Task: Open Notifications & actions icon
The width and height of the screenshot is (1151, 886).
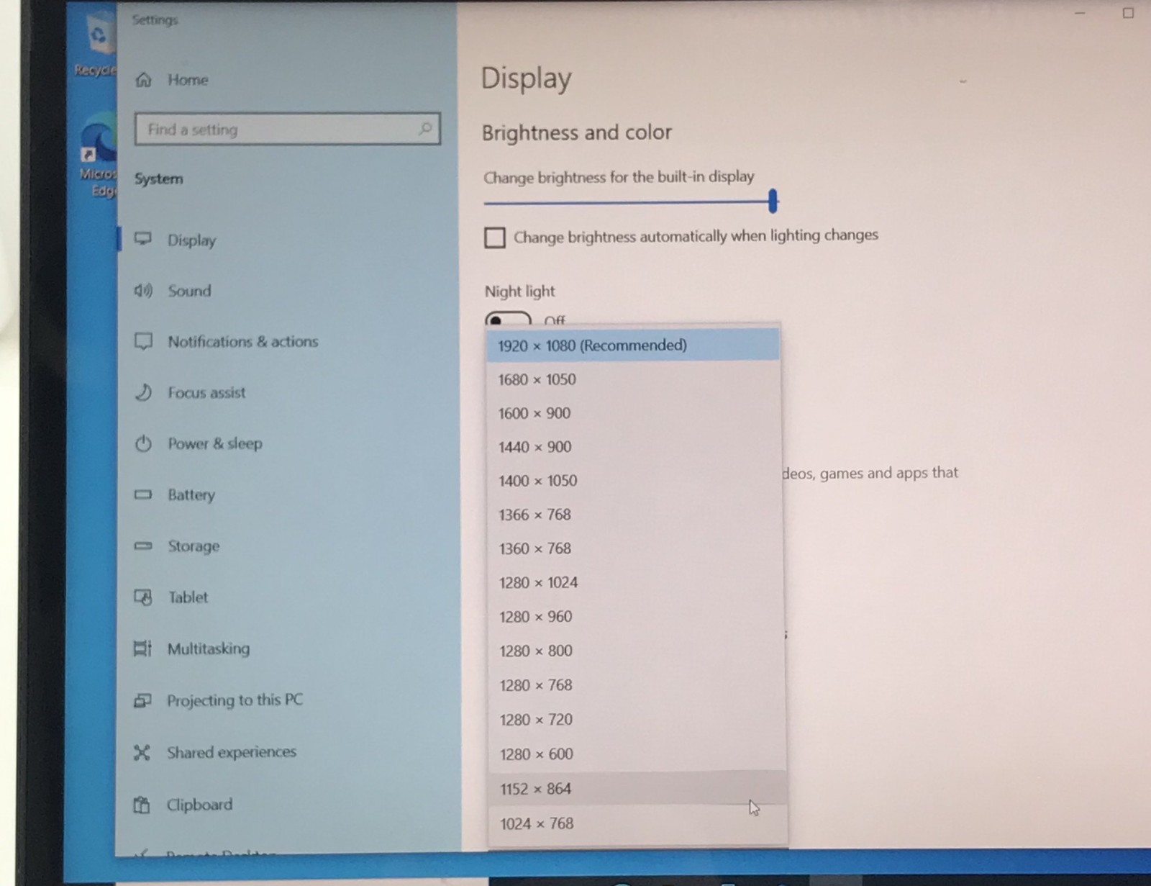Action: 144,341
